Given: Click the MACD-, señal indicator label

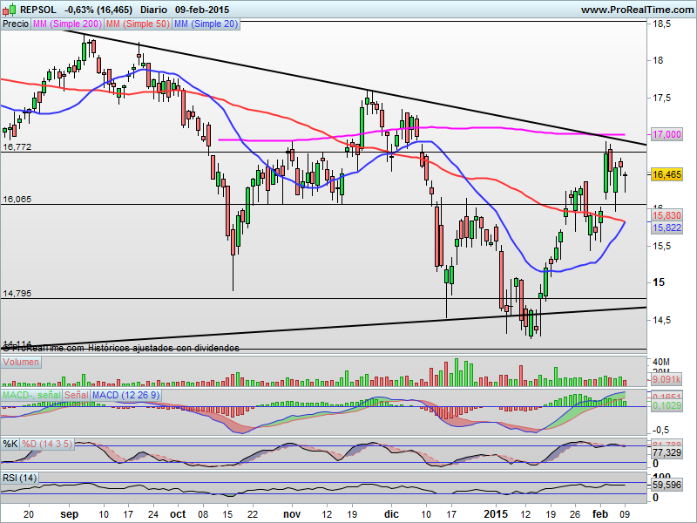Looking at the screenshot, I should [x=31, y=395].
